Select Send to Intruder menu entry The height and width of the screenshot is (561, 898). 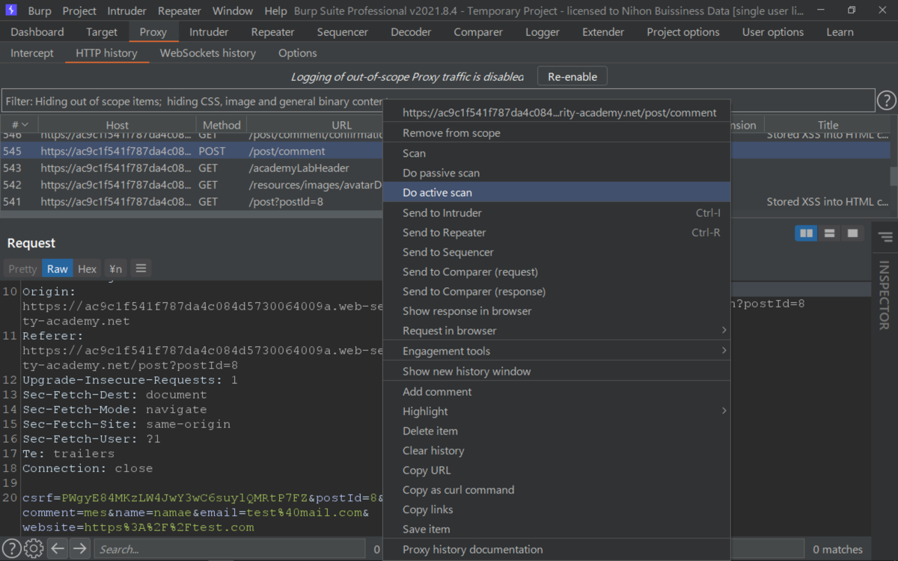[x=556, y=212]
